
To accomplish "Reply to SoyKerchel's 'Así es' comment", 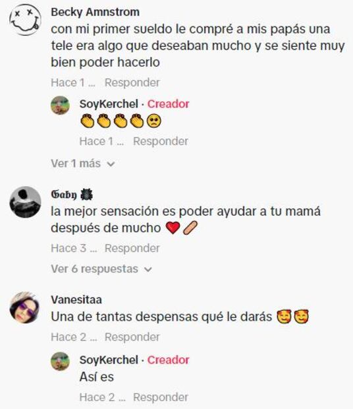I will [x=161, y=397].
